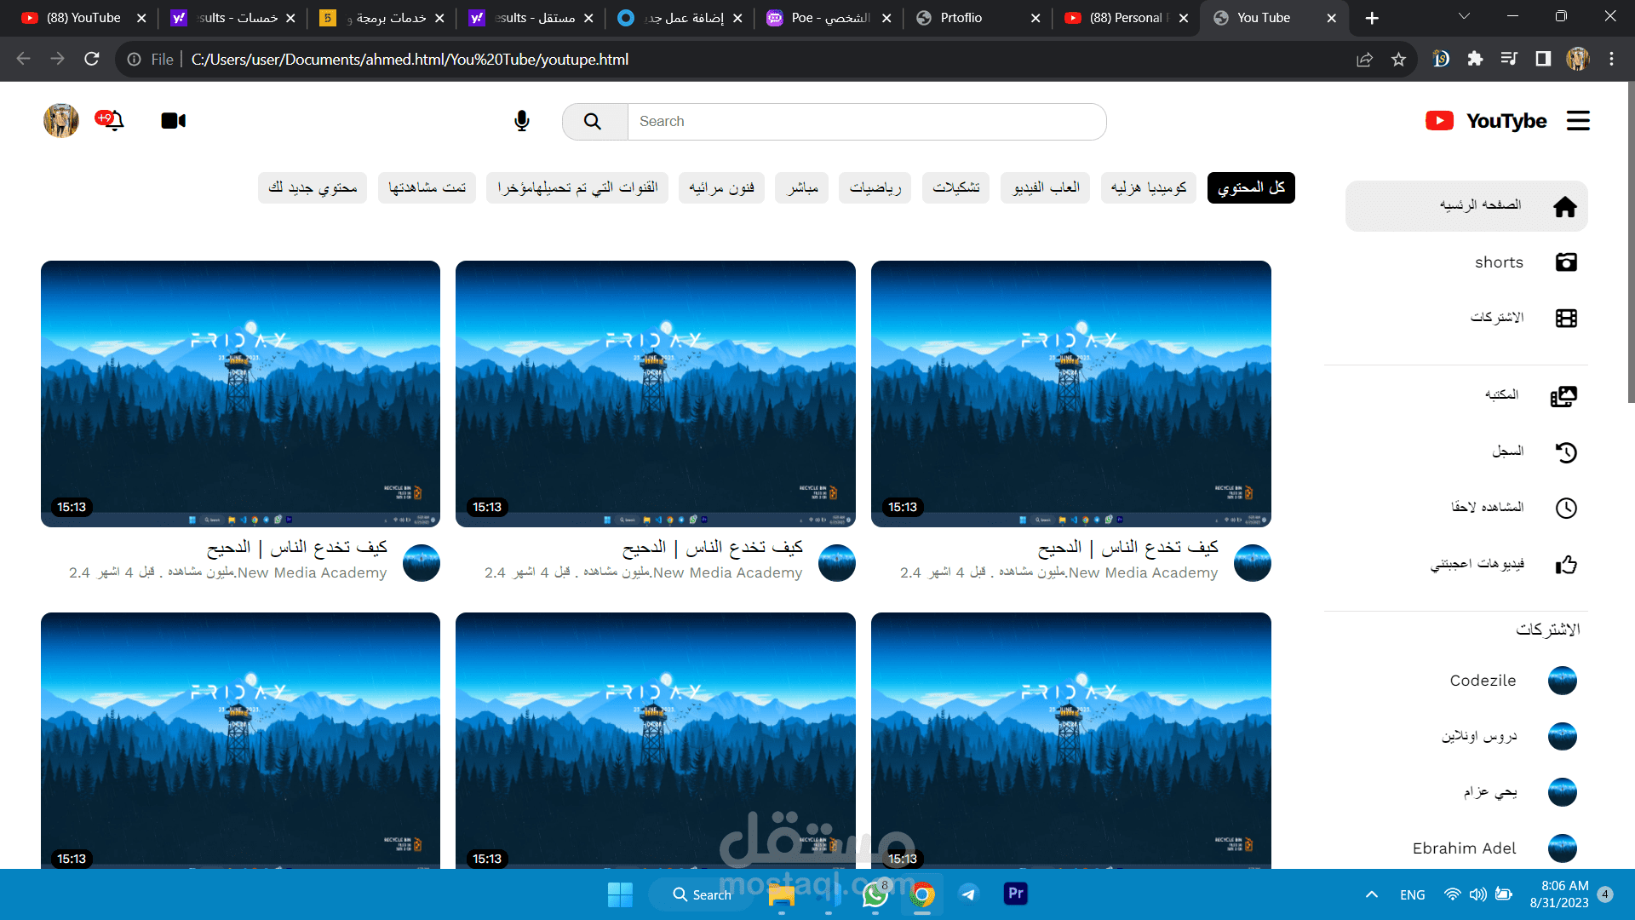Select the watch later (المشاهده لاحقا) clock icon
Screen dimensions: 1635x920
(x=1566, y=508)
